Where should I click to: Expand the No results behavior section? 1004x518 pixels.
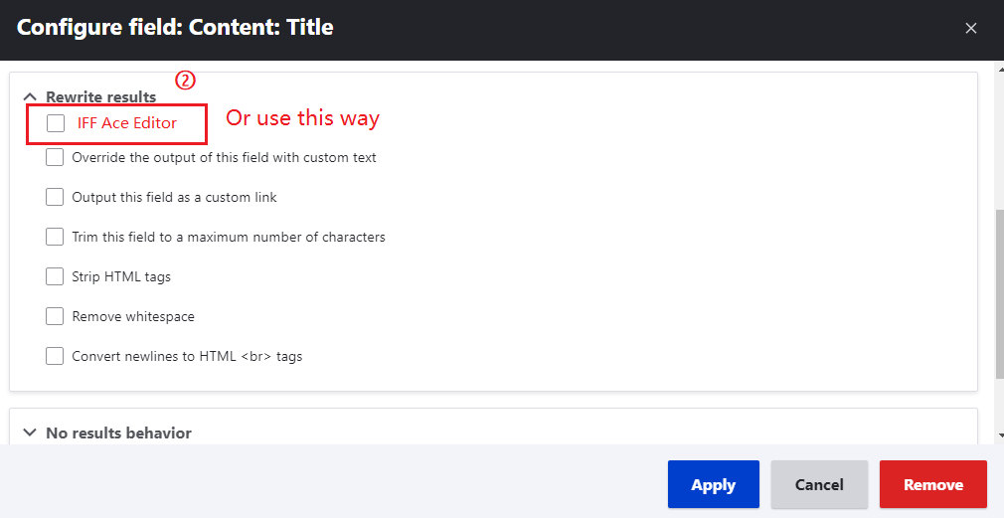point(30,432)
